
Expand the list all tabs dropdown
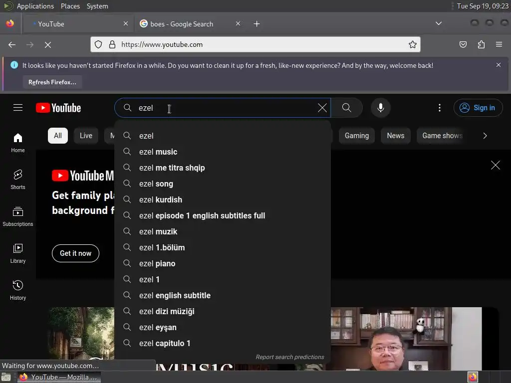[x=439, y=23]
